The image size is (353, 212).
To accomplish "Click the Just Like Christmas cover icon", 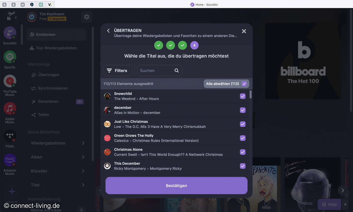I will [x=107, y=124].
